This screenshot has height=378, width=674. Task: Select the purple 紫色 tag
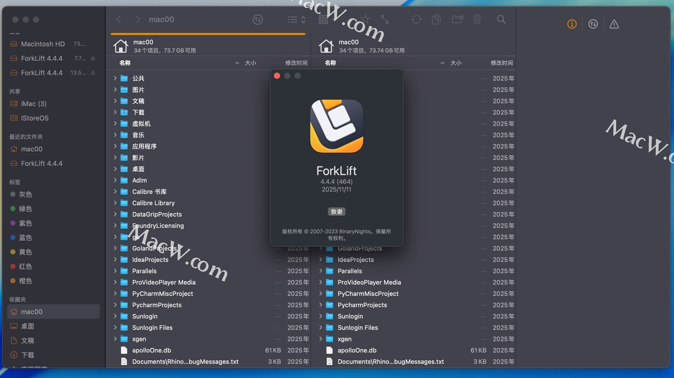pyautogui.click(x=25, y=223)
